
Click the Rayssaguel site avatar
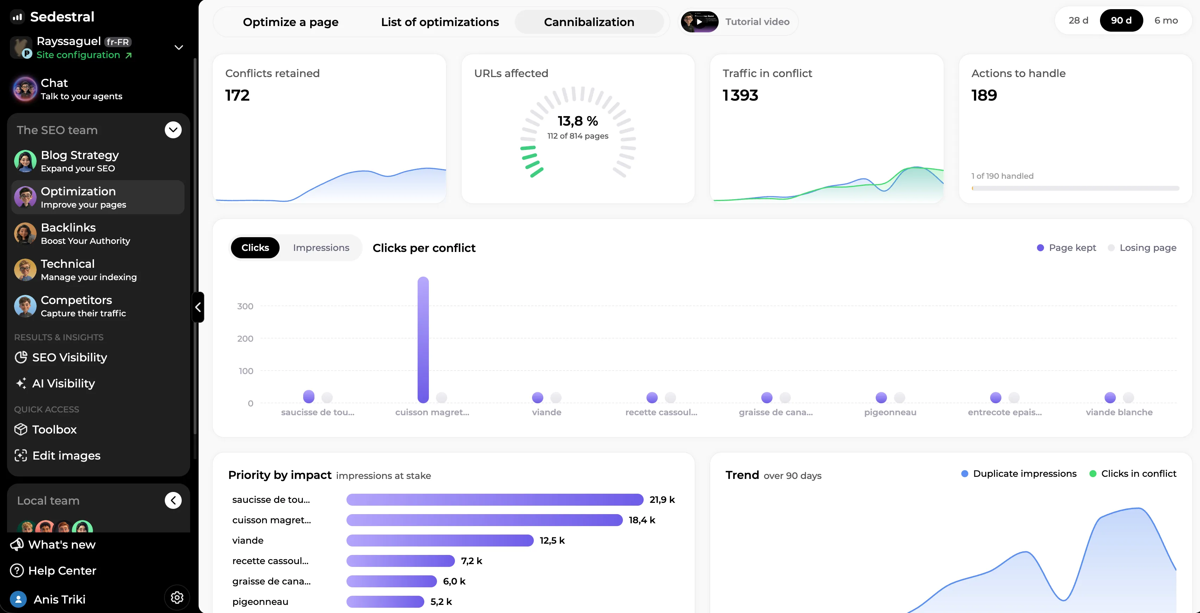pos(21,48)
